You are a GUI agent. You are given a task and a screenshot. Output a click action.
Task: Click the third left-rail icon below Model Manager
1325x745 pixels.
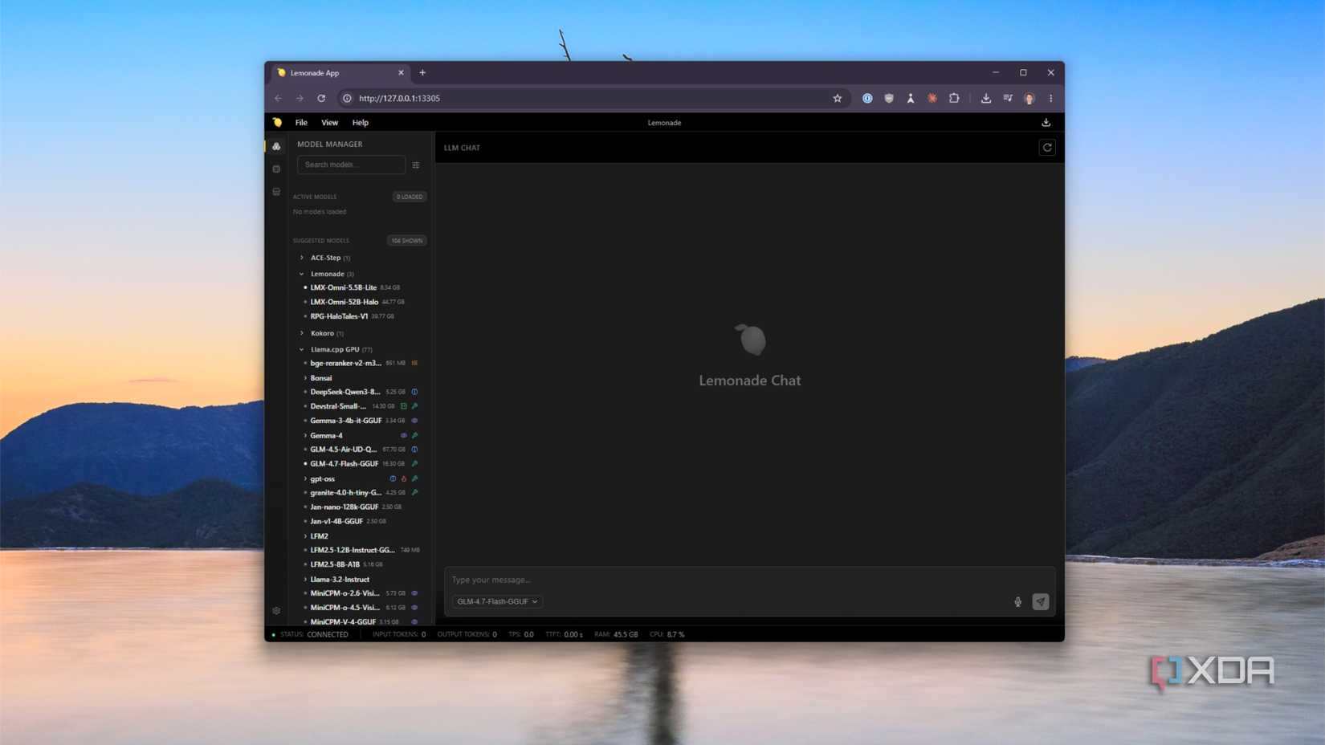pyautogui.click(x=276, y=192)
